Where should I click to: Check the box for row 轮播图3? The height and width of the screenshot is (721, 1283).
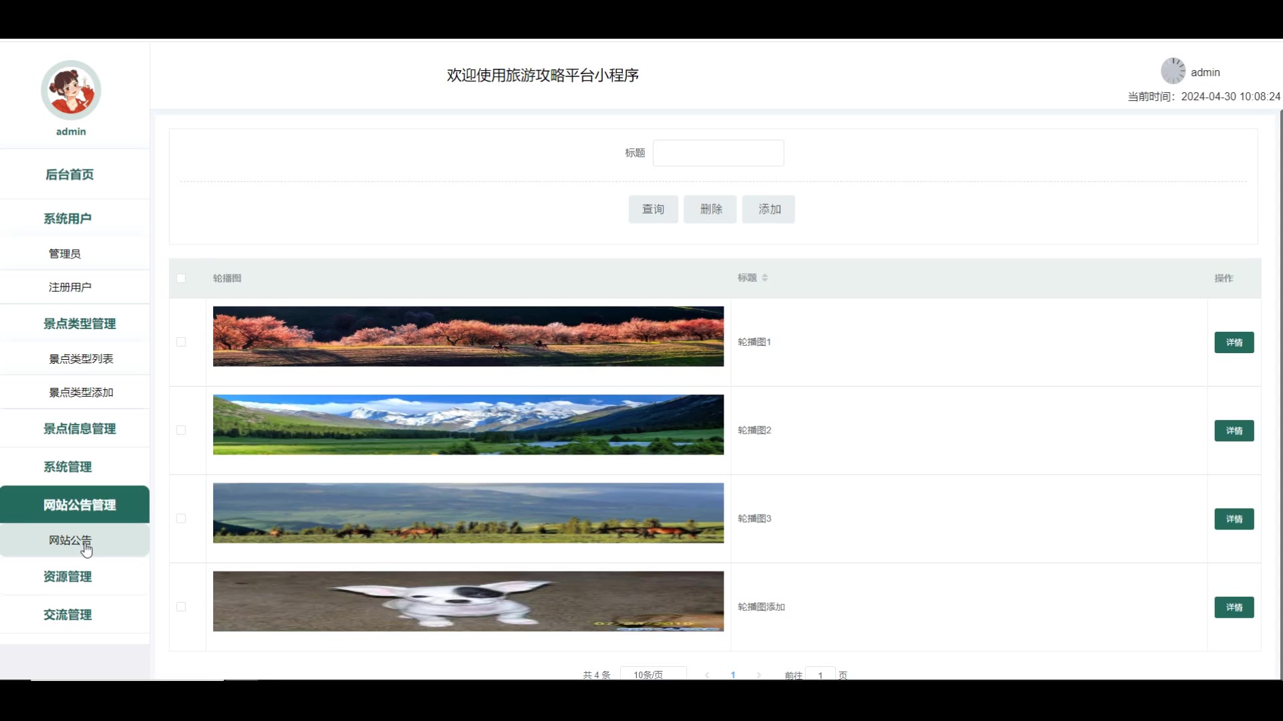[181, 519]
